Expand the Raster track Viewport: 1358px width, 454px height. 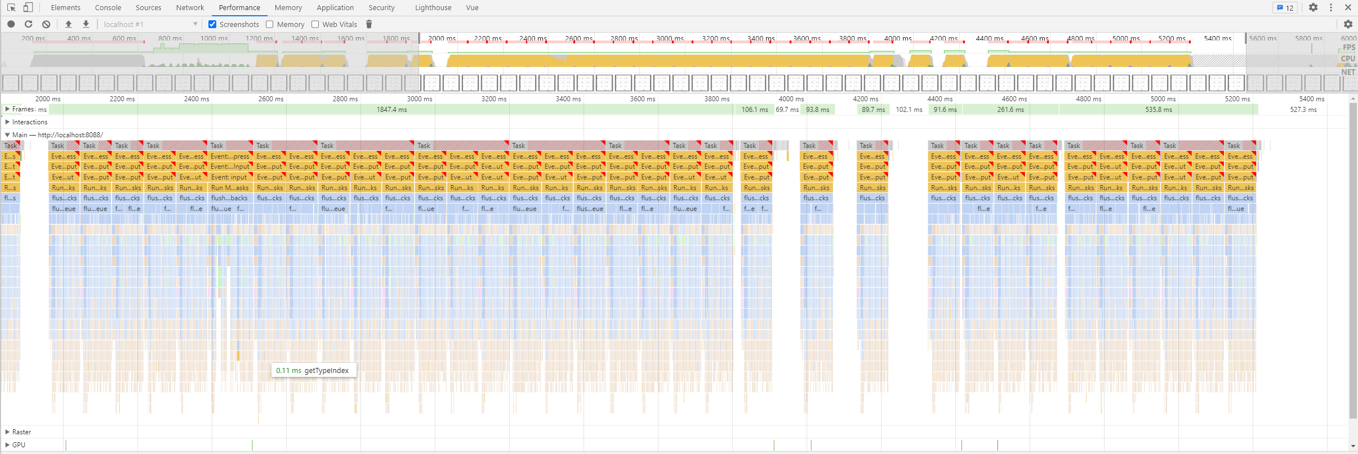(7, 432)
